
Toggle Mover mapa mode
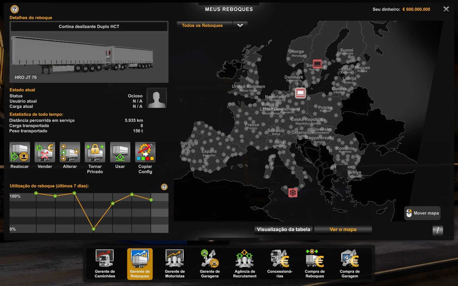(422, 213)
